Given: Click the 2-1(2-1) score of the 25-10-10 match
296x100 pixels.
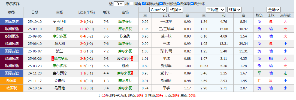Looking at the screenshot, I should (x=87, y=22).
